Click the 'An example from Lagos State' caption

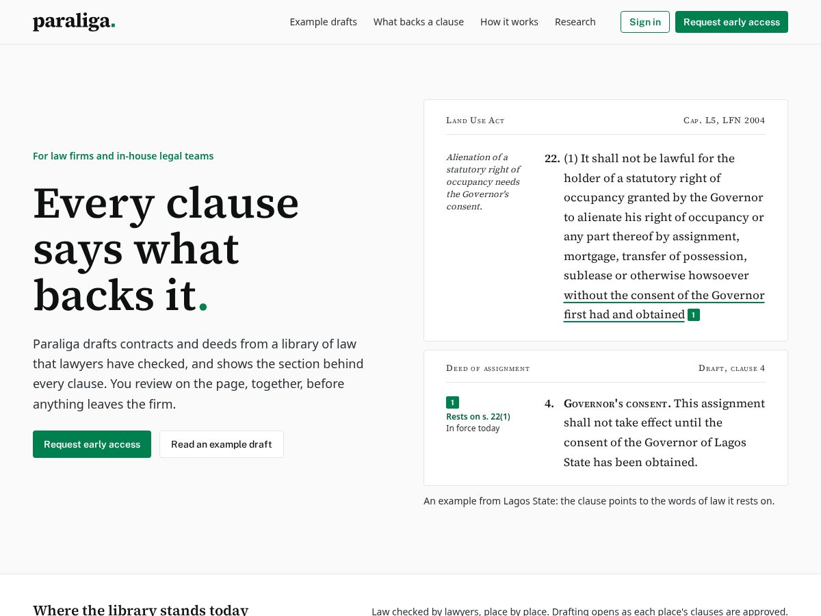click(x=599, y=501)
